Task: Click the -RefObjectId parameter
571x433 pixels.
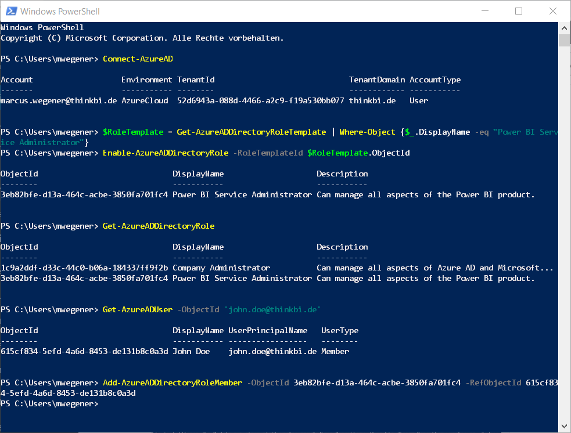Action: 493,383
